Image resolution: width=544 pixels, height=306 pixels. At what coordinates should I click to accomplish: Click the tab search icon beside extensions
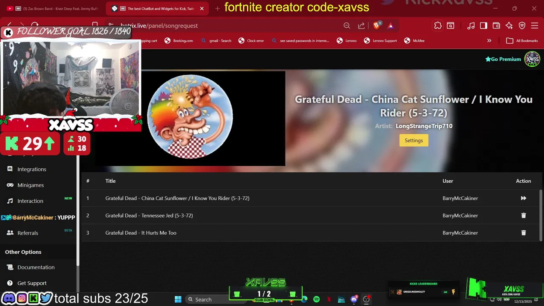coord(450,25)
